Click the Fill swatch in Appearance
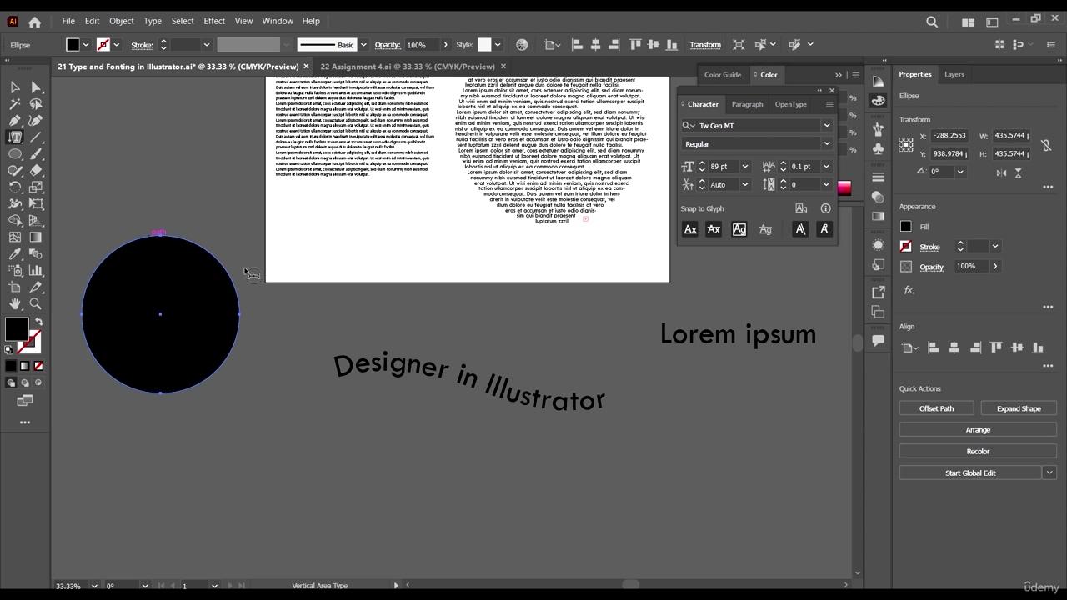This screenshot has height=600, width=1067. pyautogui.click(x=906, y=227)
